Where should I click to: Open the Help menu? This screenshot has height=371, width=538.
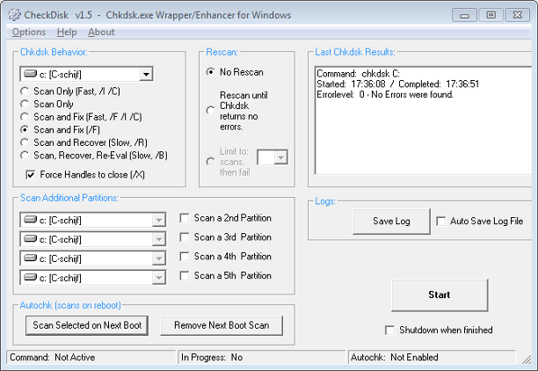tap(67, 32)
